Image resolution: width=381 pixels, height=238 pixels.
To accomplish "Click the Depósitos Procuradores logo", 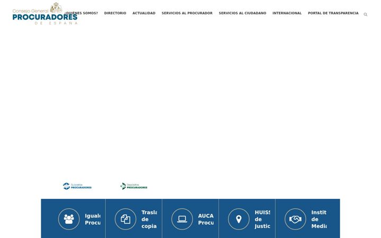I will pos(134,186).
